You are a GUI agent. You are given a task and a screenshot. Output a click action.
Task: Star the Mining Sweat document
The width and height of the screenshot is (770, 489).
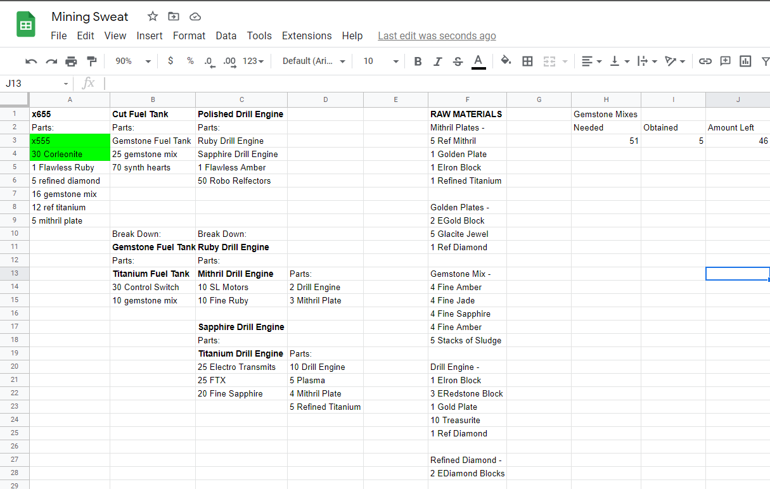[x=152, y=16]
